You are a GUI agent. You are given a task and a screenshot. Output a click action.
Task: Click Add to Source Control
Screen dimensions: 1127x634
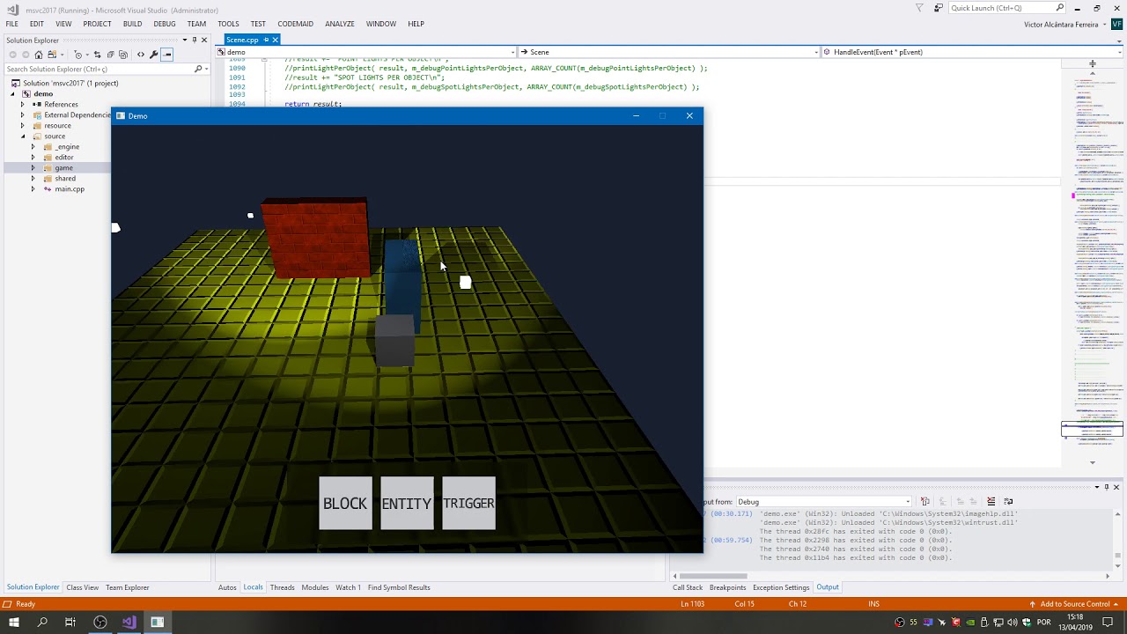(1074, 604)
